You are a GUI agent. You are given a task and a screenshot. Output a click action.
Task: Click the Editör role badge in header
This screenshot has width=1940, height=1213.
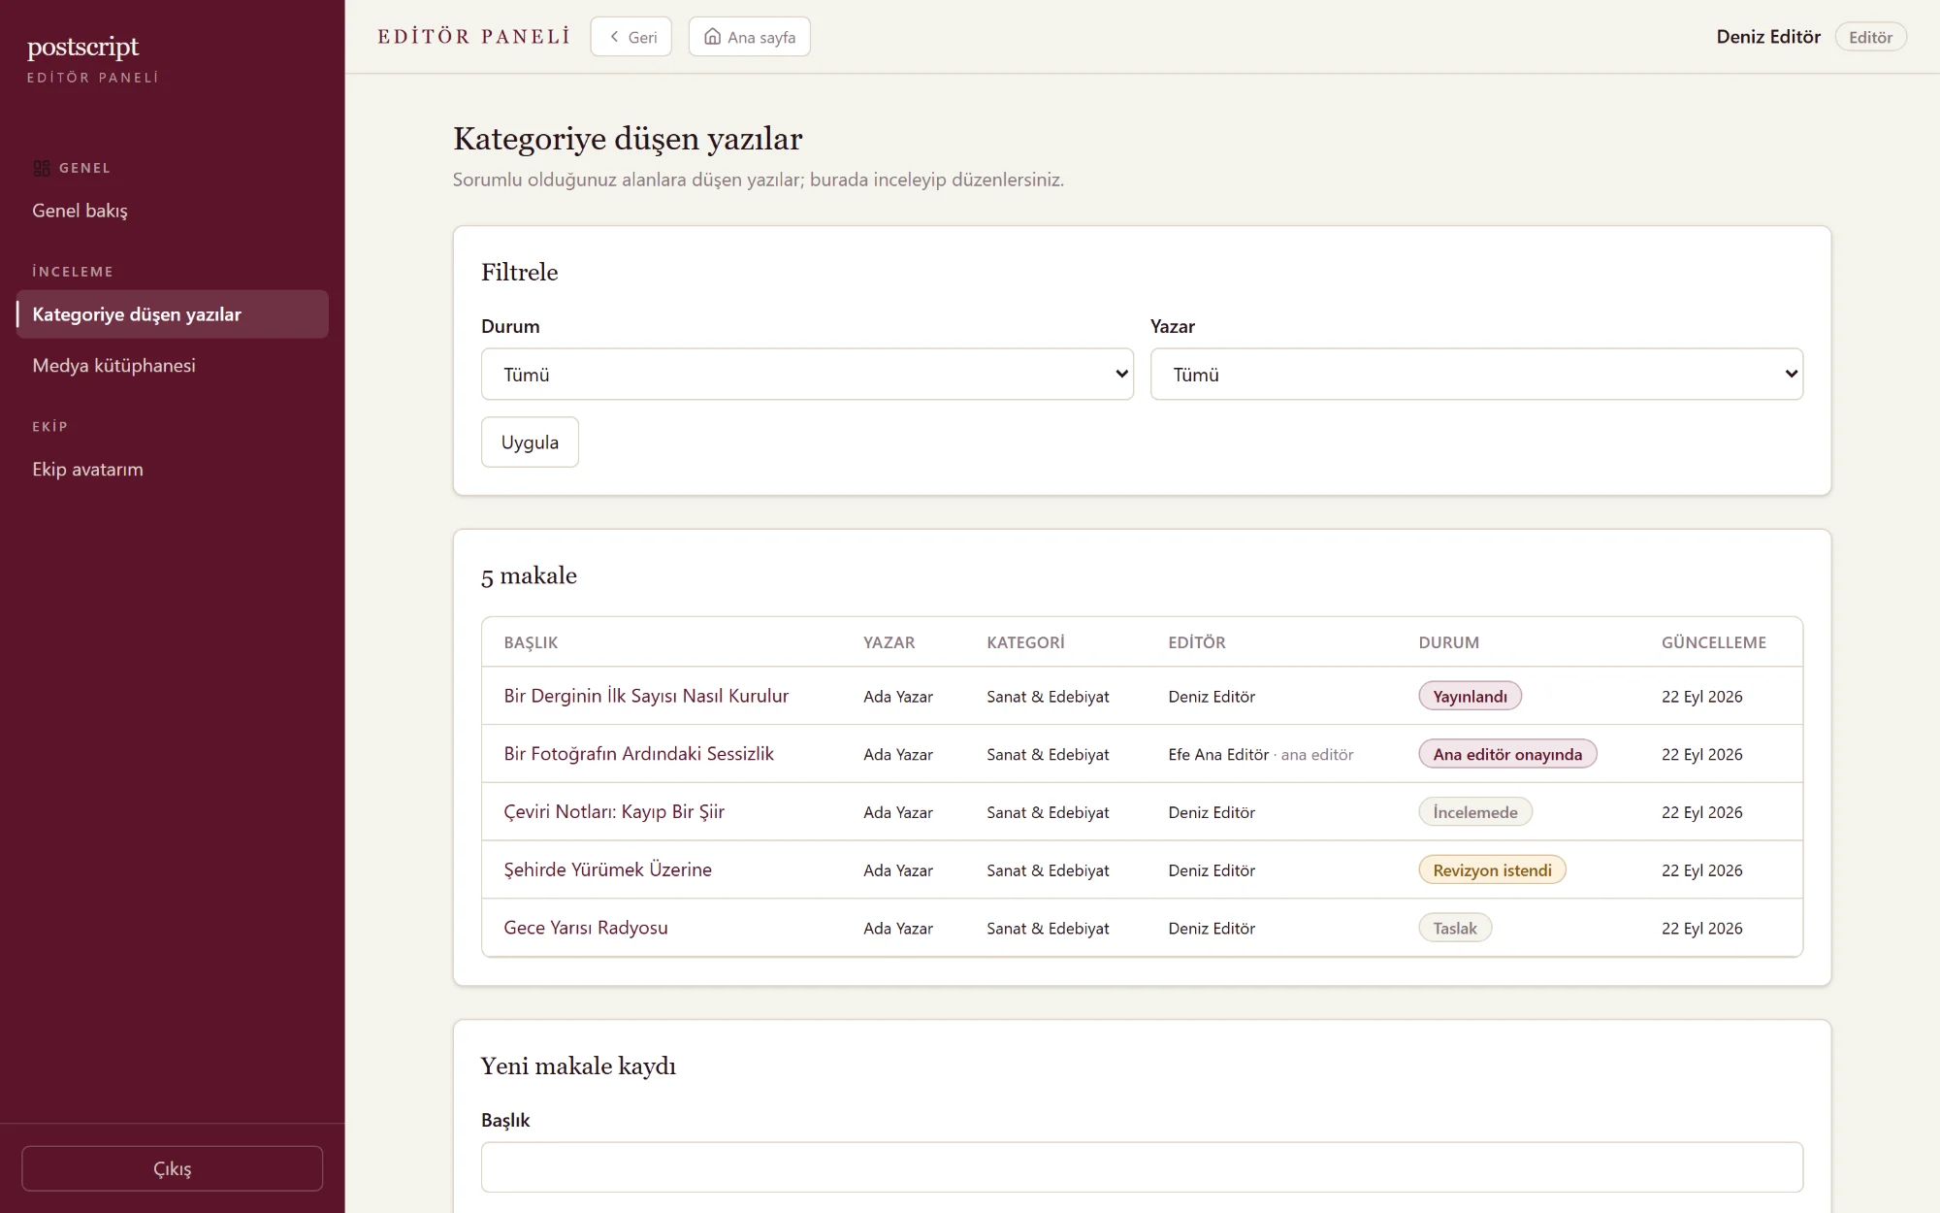pyautogui.click(x=1870, y=37)
